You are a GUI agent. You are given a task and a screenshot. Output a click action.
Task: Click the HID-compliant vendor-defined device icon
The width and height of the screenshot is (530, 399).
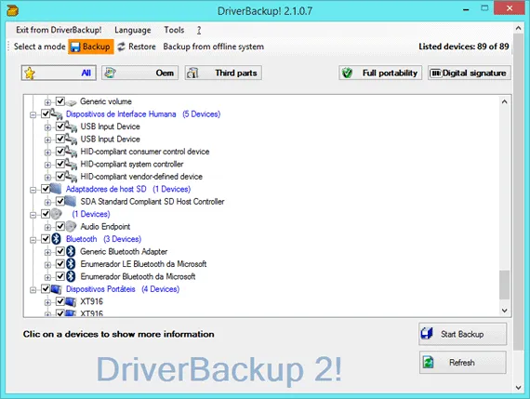click(71, 177)
